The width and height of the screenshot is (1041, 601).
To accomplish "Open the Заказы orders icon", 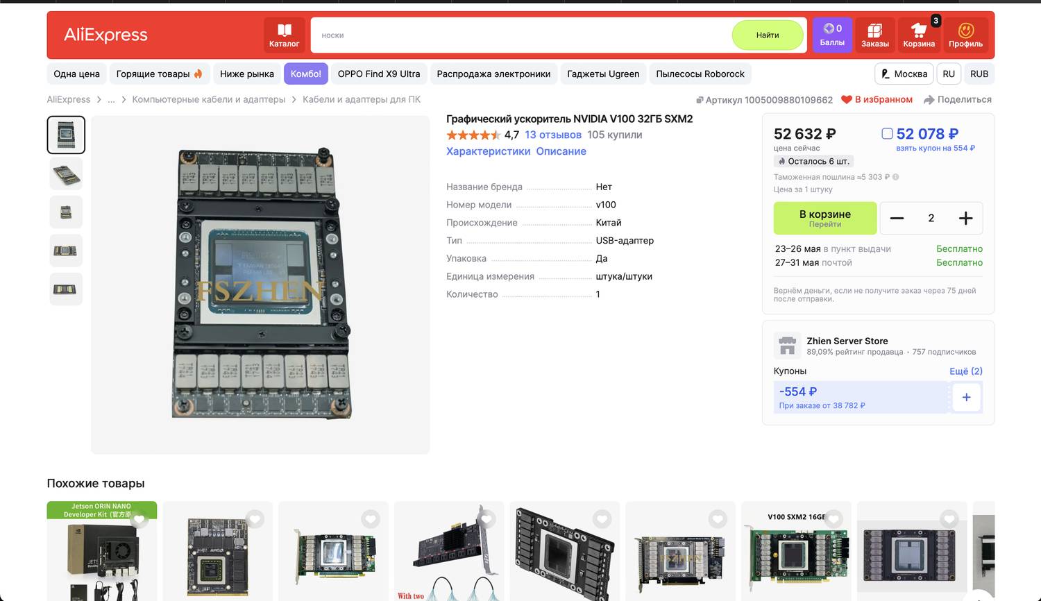I will (x=875, y=35).
